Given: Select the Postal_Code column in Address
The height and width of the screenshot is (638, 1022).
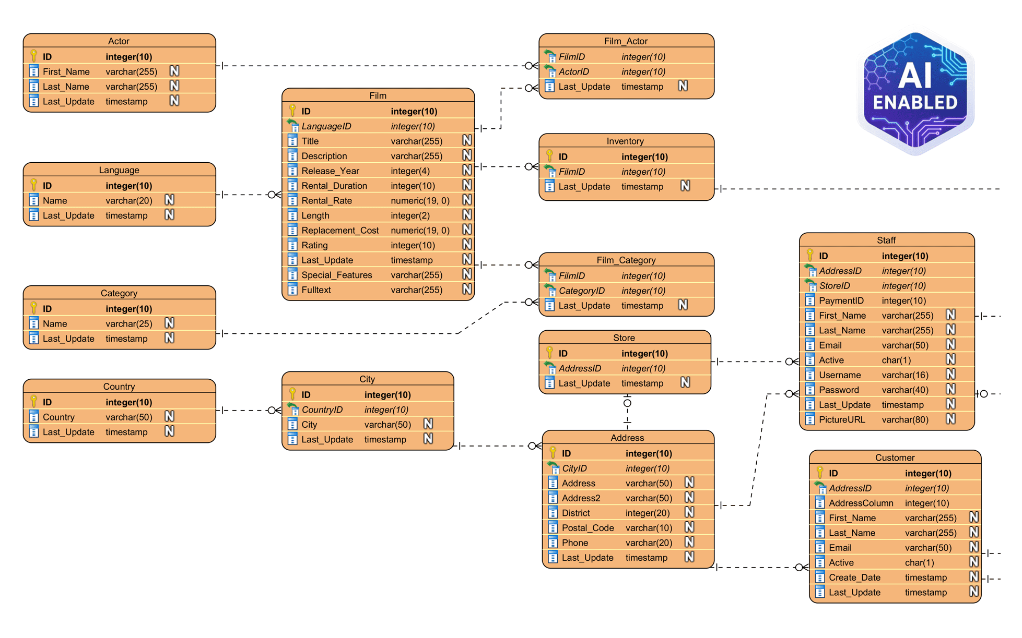Looking at the screenshot, I should [588, 528].
